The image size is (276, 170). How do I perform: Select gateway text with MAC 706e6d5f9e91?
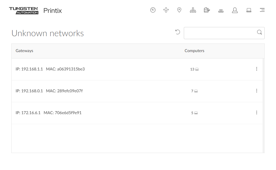49,113
